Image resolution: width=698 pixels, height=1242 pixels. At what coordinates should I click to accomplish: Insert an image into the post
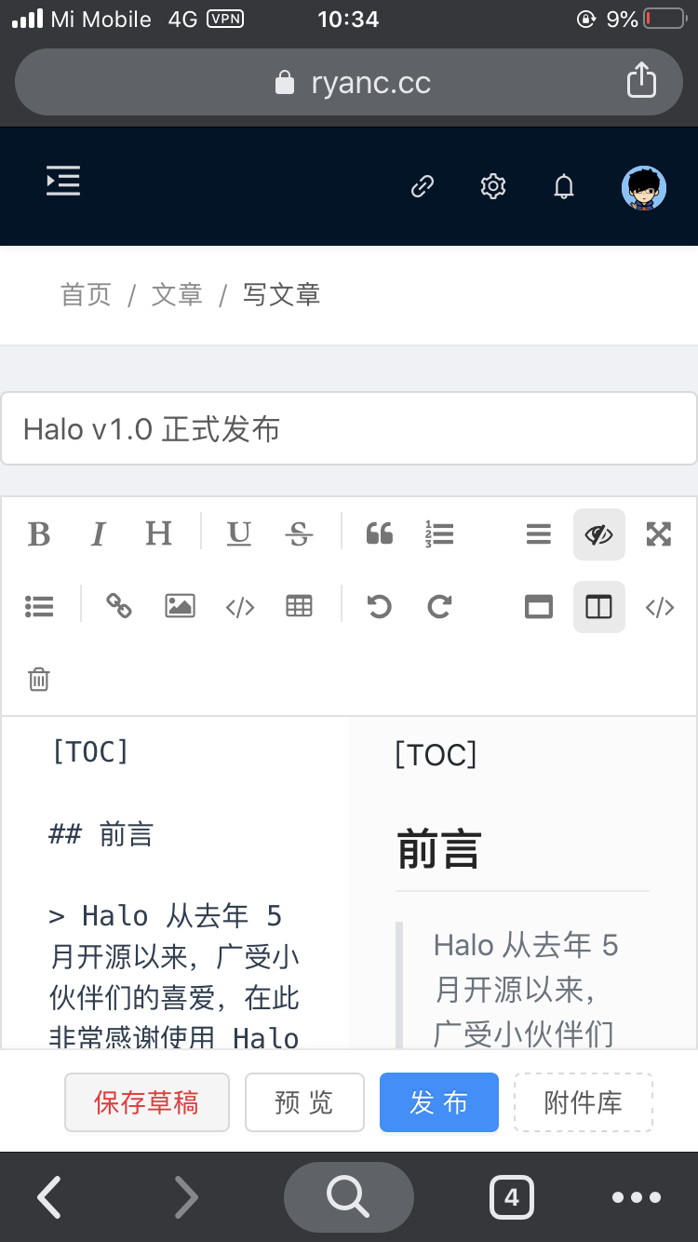pos(179,606)
